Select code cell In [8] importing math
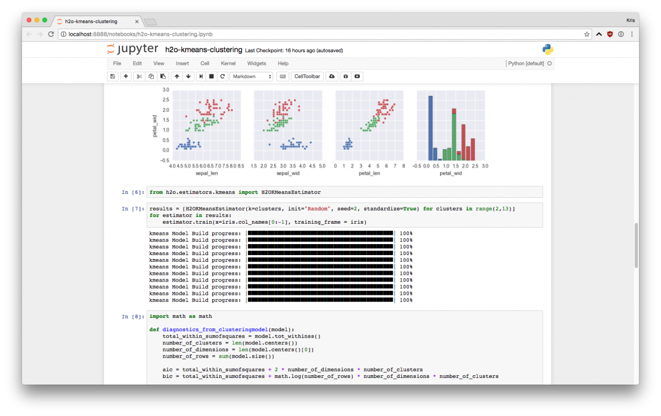This screenshot has height=416, width=661. coord(345,348)
